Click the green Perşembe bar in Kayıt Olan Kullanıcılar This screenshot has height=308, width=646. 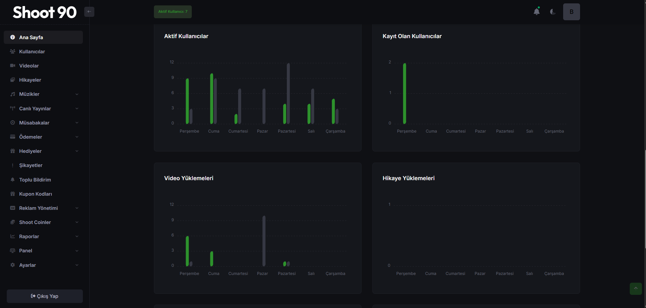pyautogui.click(x=405, y=93)
